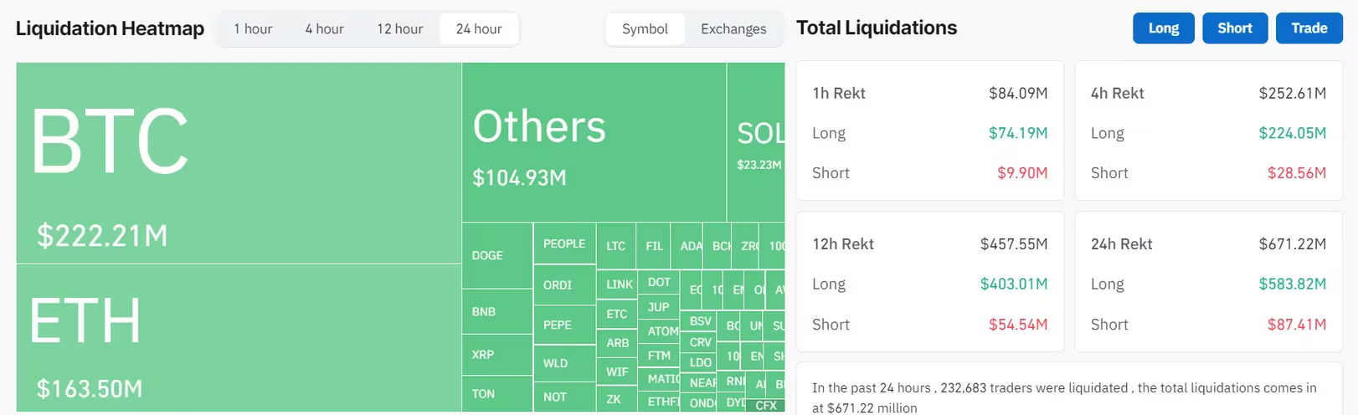Click the XRP heatmap tile
The image size is (1358, 415).
pos(497,355)
